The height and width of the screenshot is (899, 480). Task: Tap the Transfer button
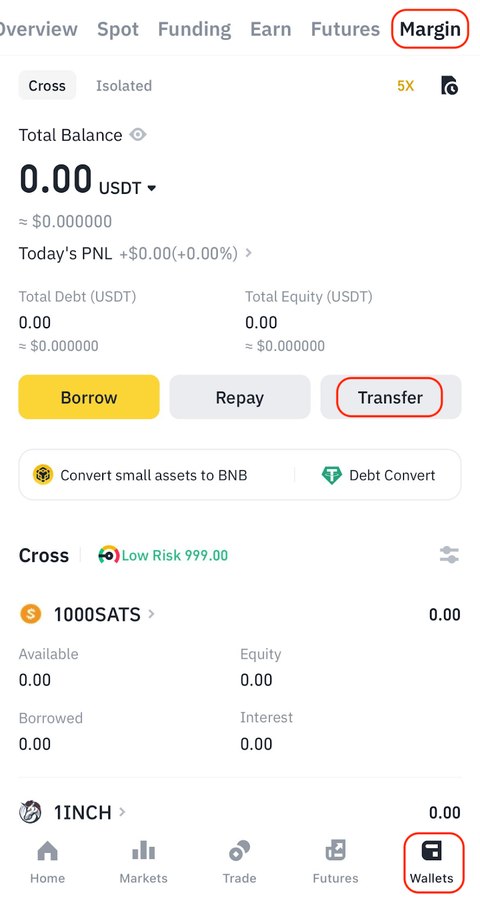pyautogui.click(x=390, y=397)
